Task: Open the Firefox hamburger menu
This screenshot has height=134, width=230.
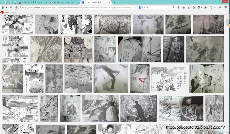Action: 226,8
